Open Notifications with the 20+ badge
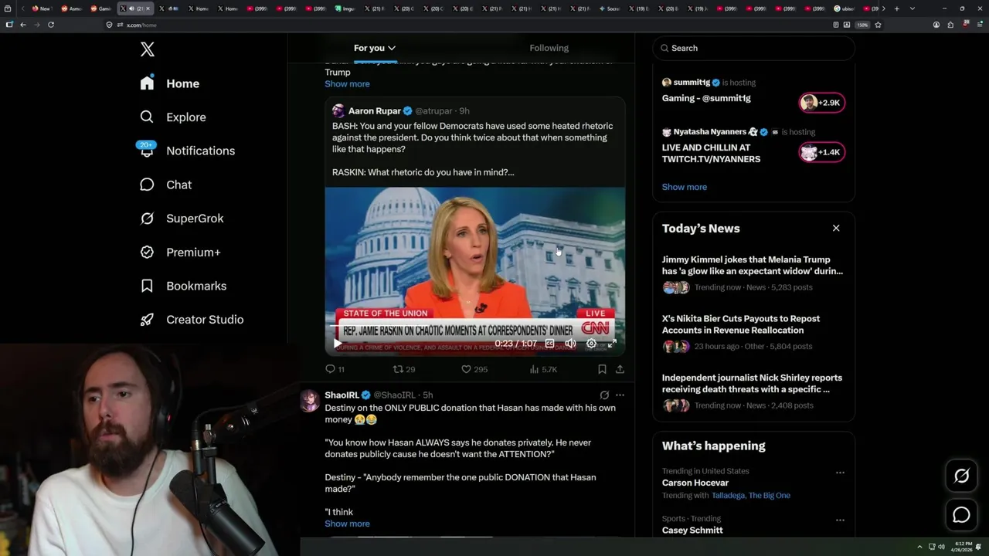 coord(187,151)
